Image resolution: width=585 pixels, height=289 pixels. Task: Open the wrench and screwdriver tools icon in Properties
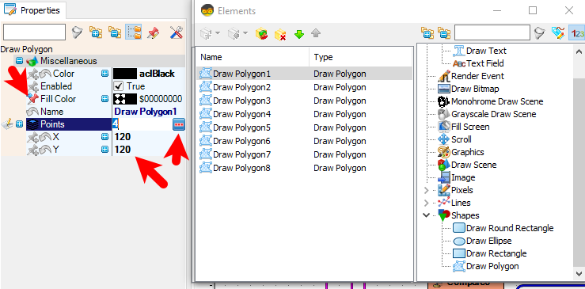coord(176,32)
